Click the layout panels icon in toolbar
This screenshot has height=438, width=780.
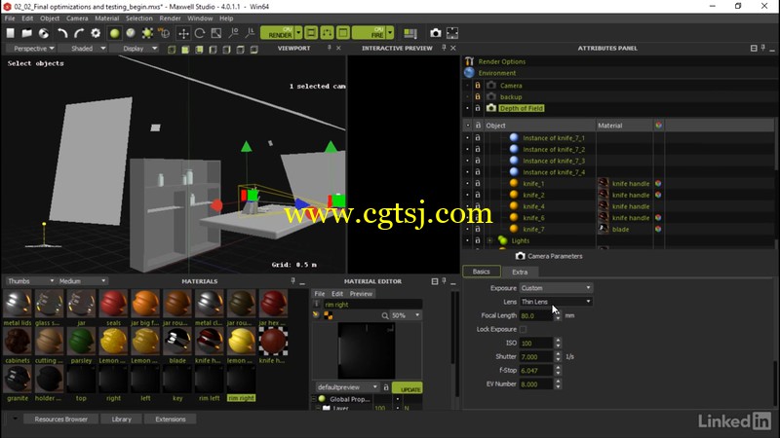[x=410, y=33]
